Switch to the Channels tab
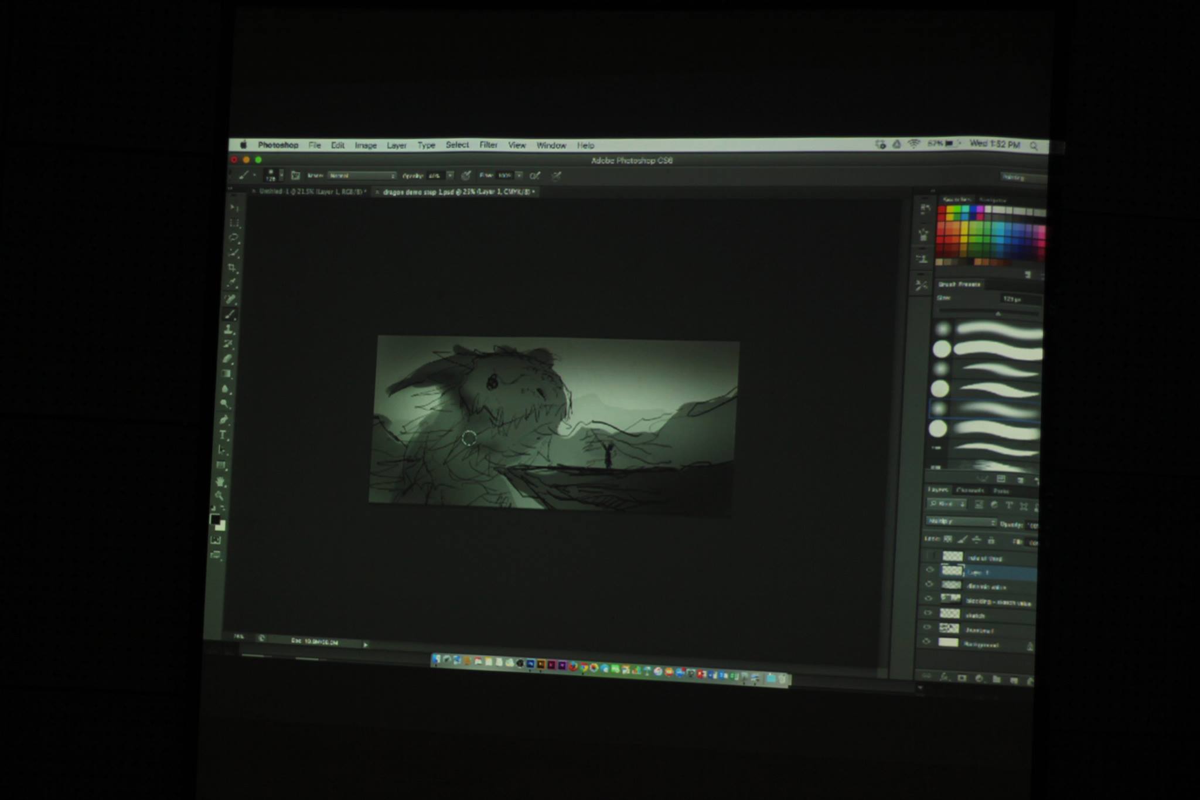Image resolution: width=1200 pixels, height=800 pixels. (970, 490)
